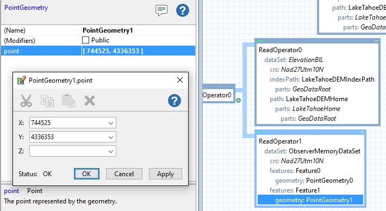Select the ReadOperator0 node title
The image size is (386, 211).
tap(280, 50)
